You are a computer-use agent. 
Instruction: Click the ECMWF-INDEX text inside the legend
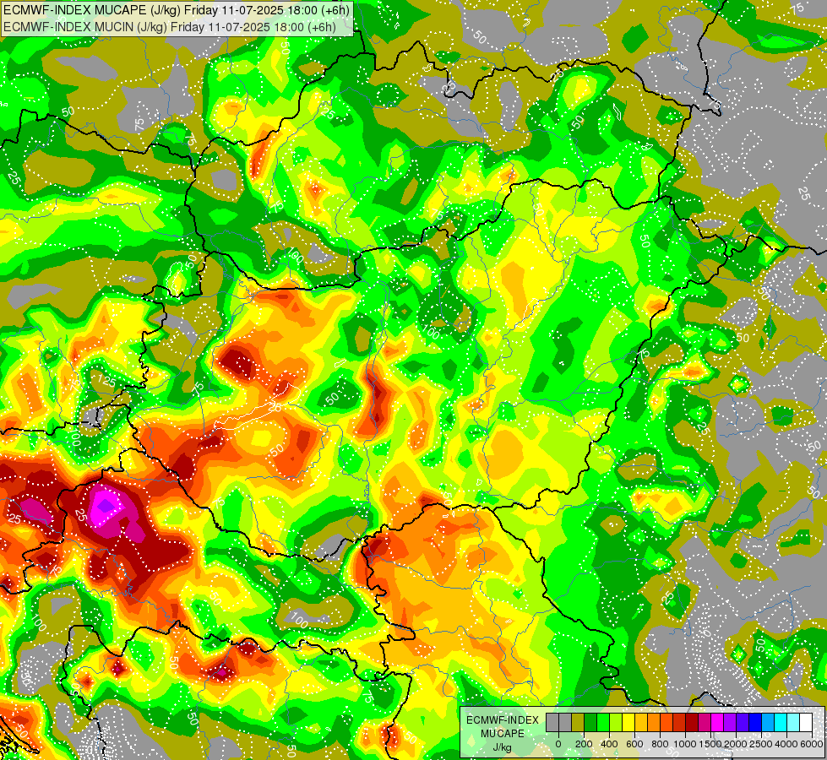coord(503,720)
